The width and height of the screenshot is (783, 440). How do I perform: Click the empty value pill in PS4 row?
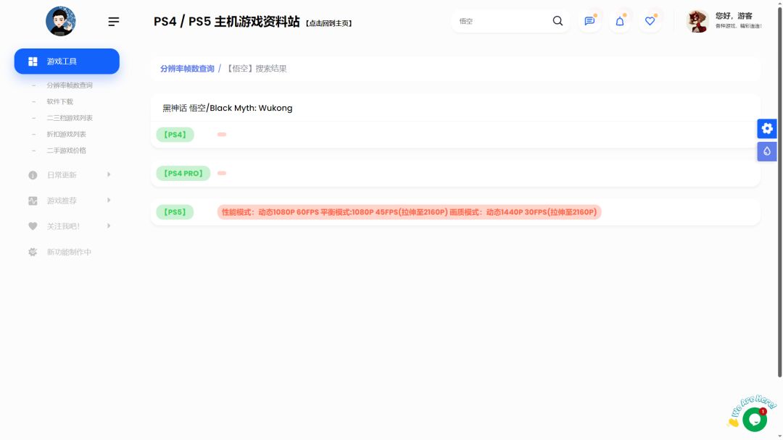[222, 135]
